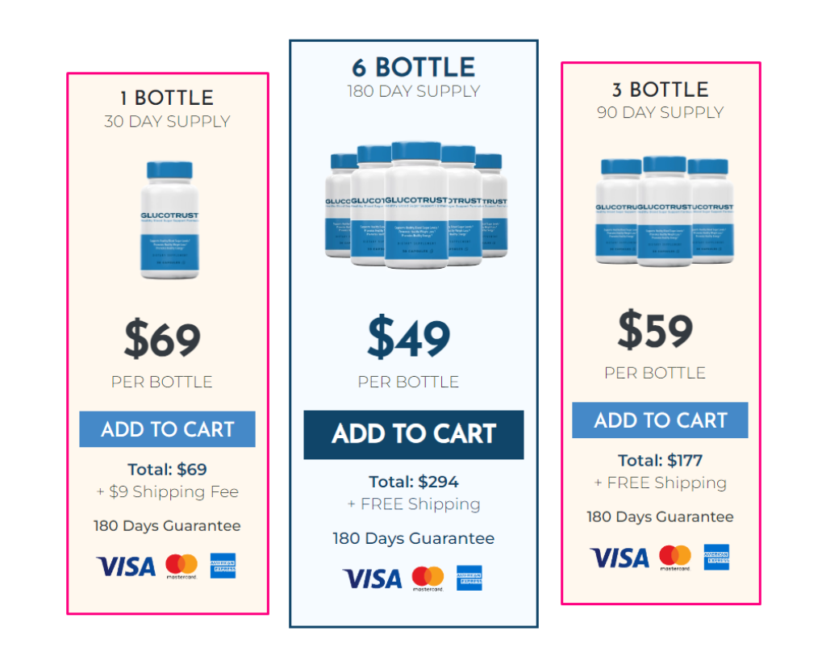Click the 6 BOTTLE heading

pyautogui.click(x=414, y=68)
